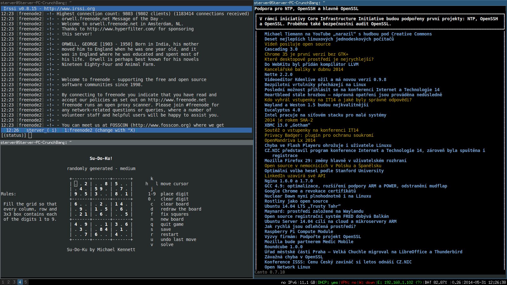Image resolution: width=507 pixels, height=285 pixels.
Task: Open 'Chrome 35 je první verzí bez GTK+'
Action: click(306, 54)
